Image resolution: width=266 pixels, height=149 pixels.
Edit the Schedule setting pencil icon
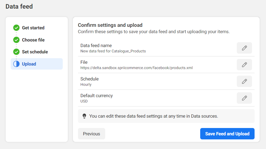(x=244, y=81)
